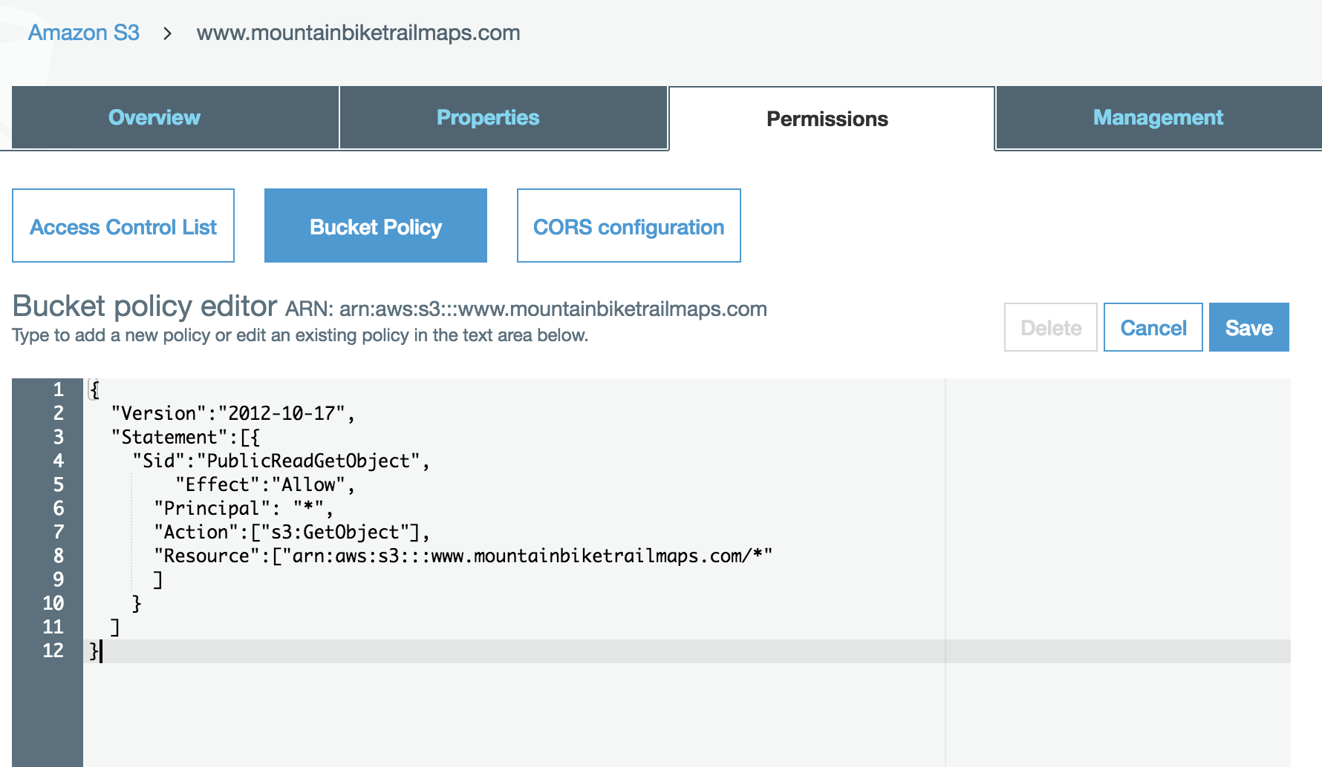
Task: Click the "Action":["s3:GetObject"] line
Action: pyautogui.click(x=292, y=532)
